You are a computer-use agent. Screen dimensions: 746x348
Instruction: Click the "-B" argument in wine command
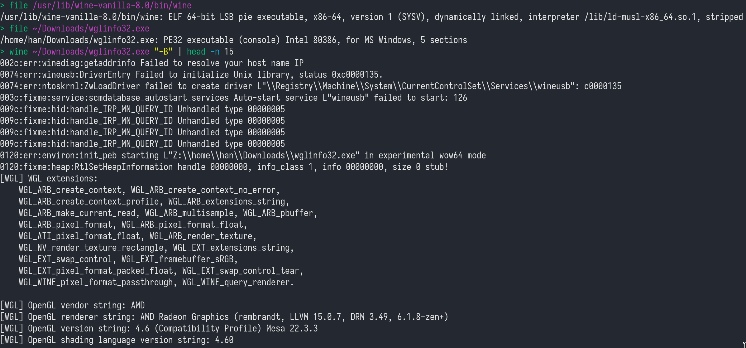(163, 52)
